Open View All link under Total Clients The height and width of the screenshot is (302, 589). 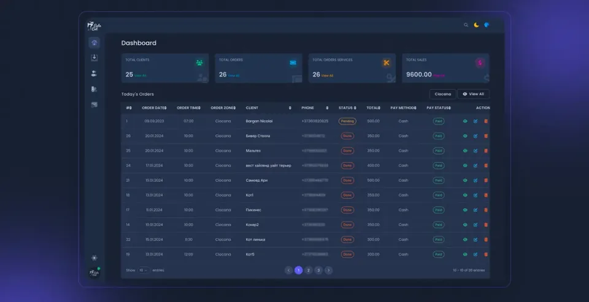(x=140, y=75)
